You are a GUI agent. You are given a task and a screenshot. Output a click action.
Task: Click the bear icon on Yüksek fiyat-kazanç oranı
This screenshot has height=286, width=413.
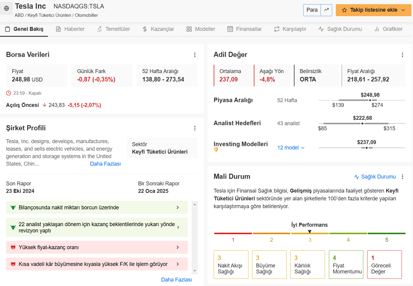(x=13, y=247)
